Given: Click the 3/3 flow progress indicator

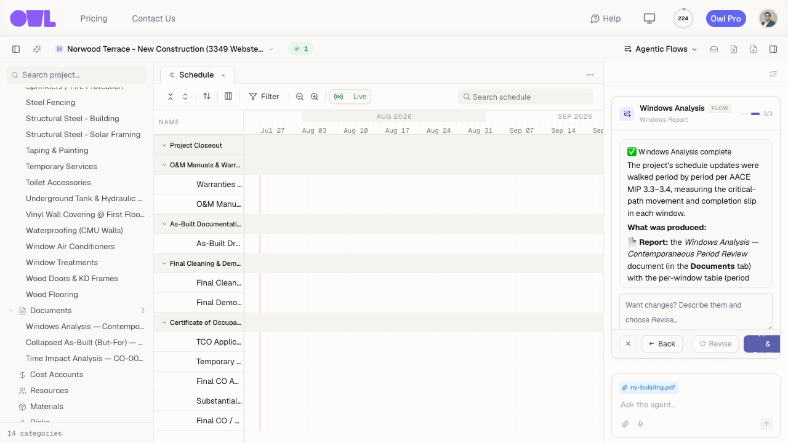Looking at the screenshot, I should (756, 114).
